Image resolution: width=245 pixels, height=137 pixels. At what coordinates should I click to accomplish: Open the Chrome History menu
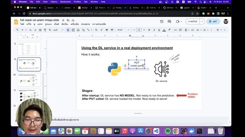coord(54,2)
